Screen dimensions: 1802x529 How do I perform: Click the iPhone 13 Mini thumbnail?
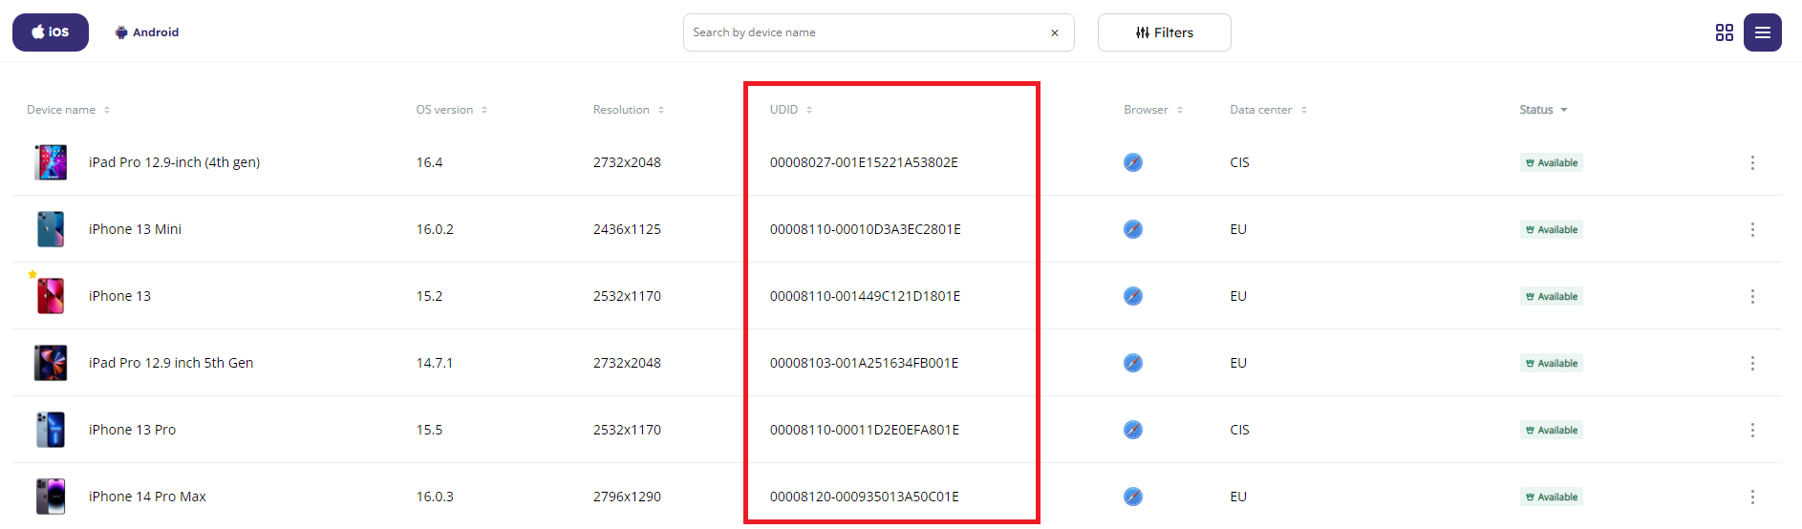[51, 229]
